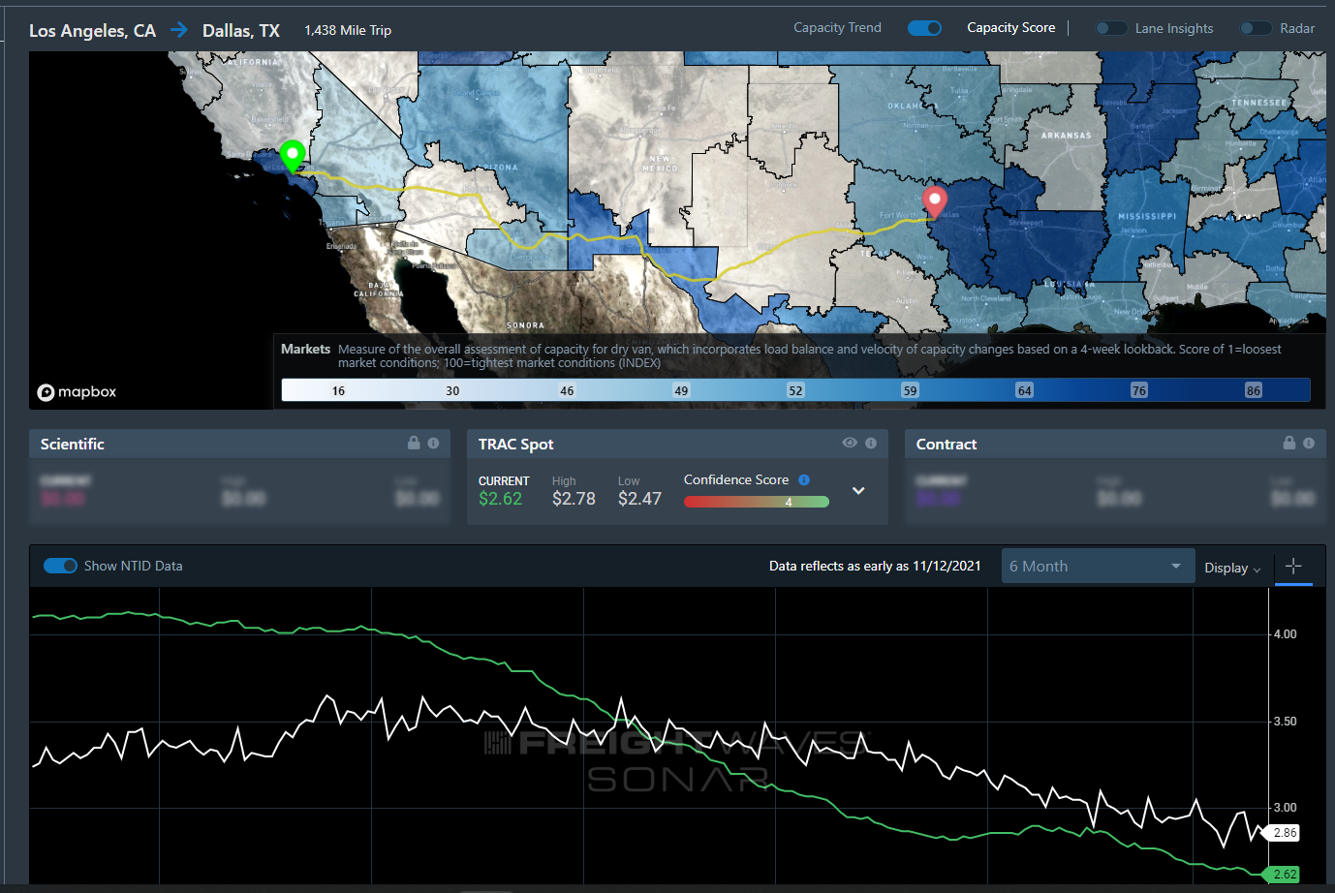1335x893 pixels.
Task: Expand the TRAC Spot details chevron
Action: point(858,491)
